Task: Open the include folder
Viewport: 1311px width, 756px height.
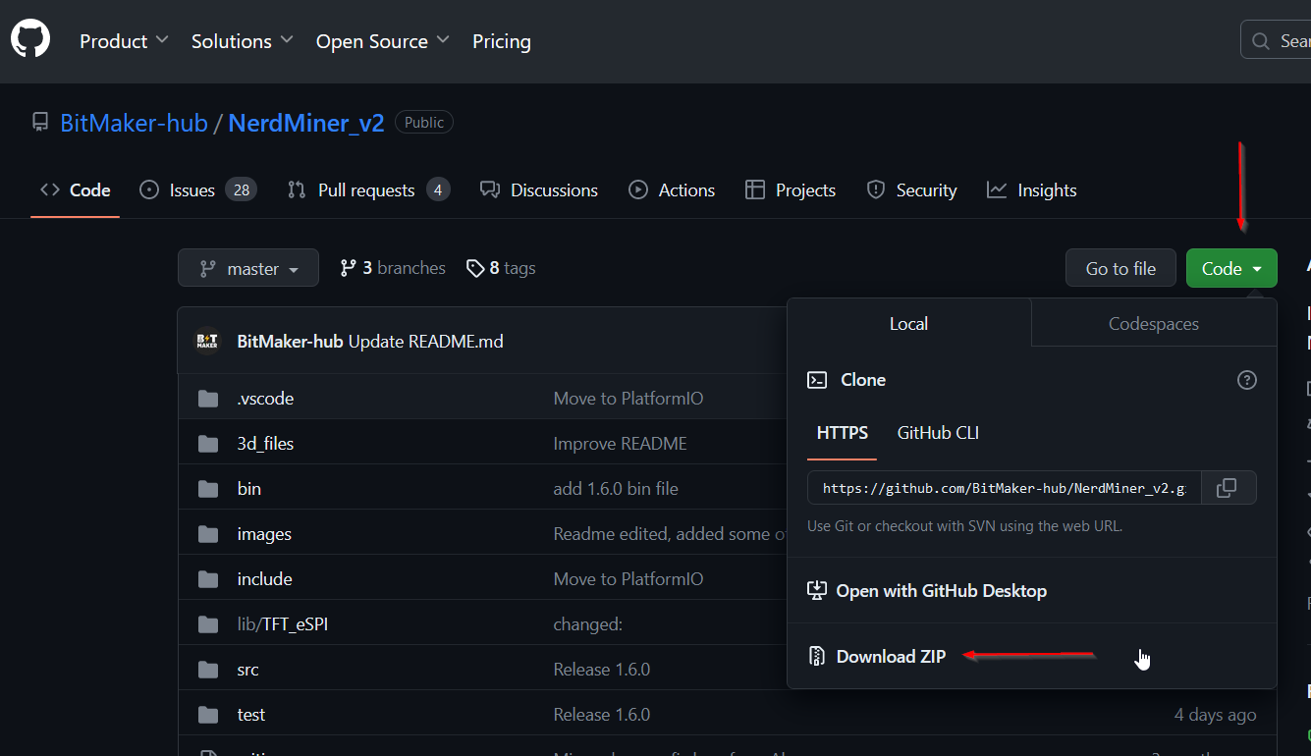Action: (x=265, y=579)
